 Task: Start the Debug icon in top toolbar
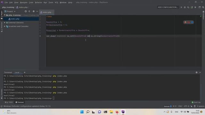(x=185, y=7)
